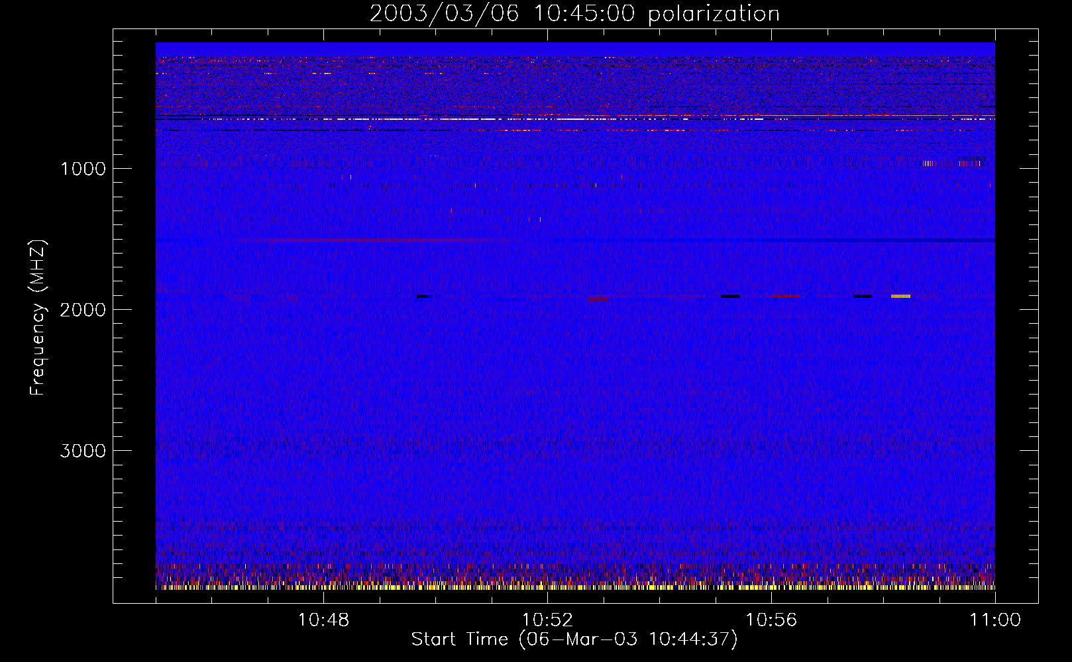The image size is (1072, 662).
Task: Click the '11:00' time tick label
Action: (x=995, y=620)
